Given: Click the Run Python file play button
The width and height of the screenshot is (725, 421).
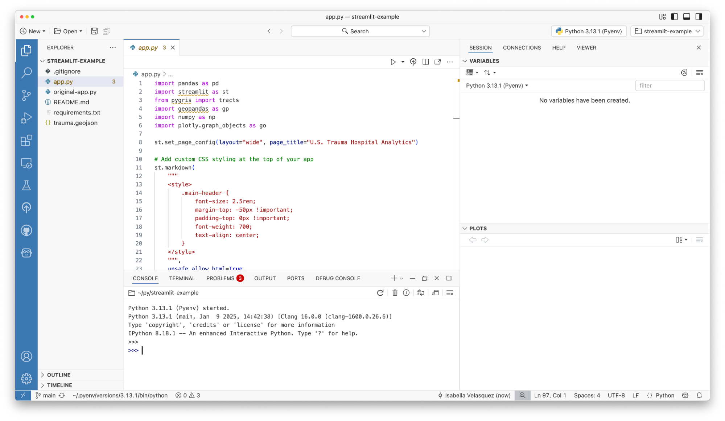Looking at the screenshot, I should coord(393,62).
